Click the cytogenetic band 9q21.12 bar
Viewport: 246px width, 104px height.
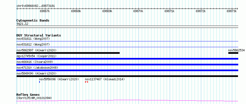pyautogui.click(x=127, y=27)
